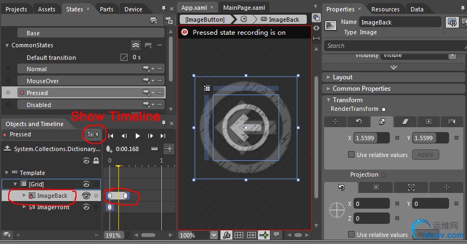Select the Rotate render transform tab
Image resolution: width=467 pixels, height=244 pixels.
[x=359, y=122]
